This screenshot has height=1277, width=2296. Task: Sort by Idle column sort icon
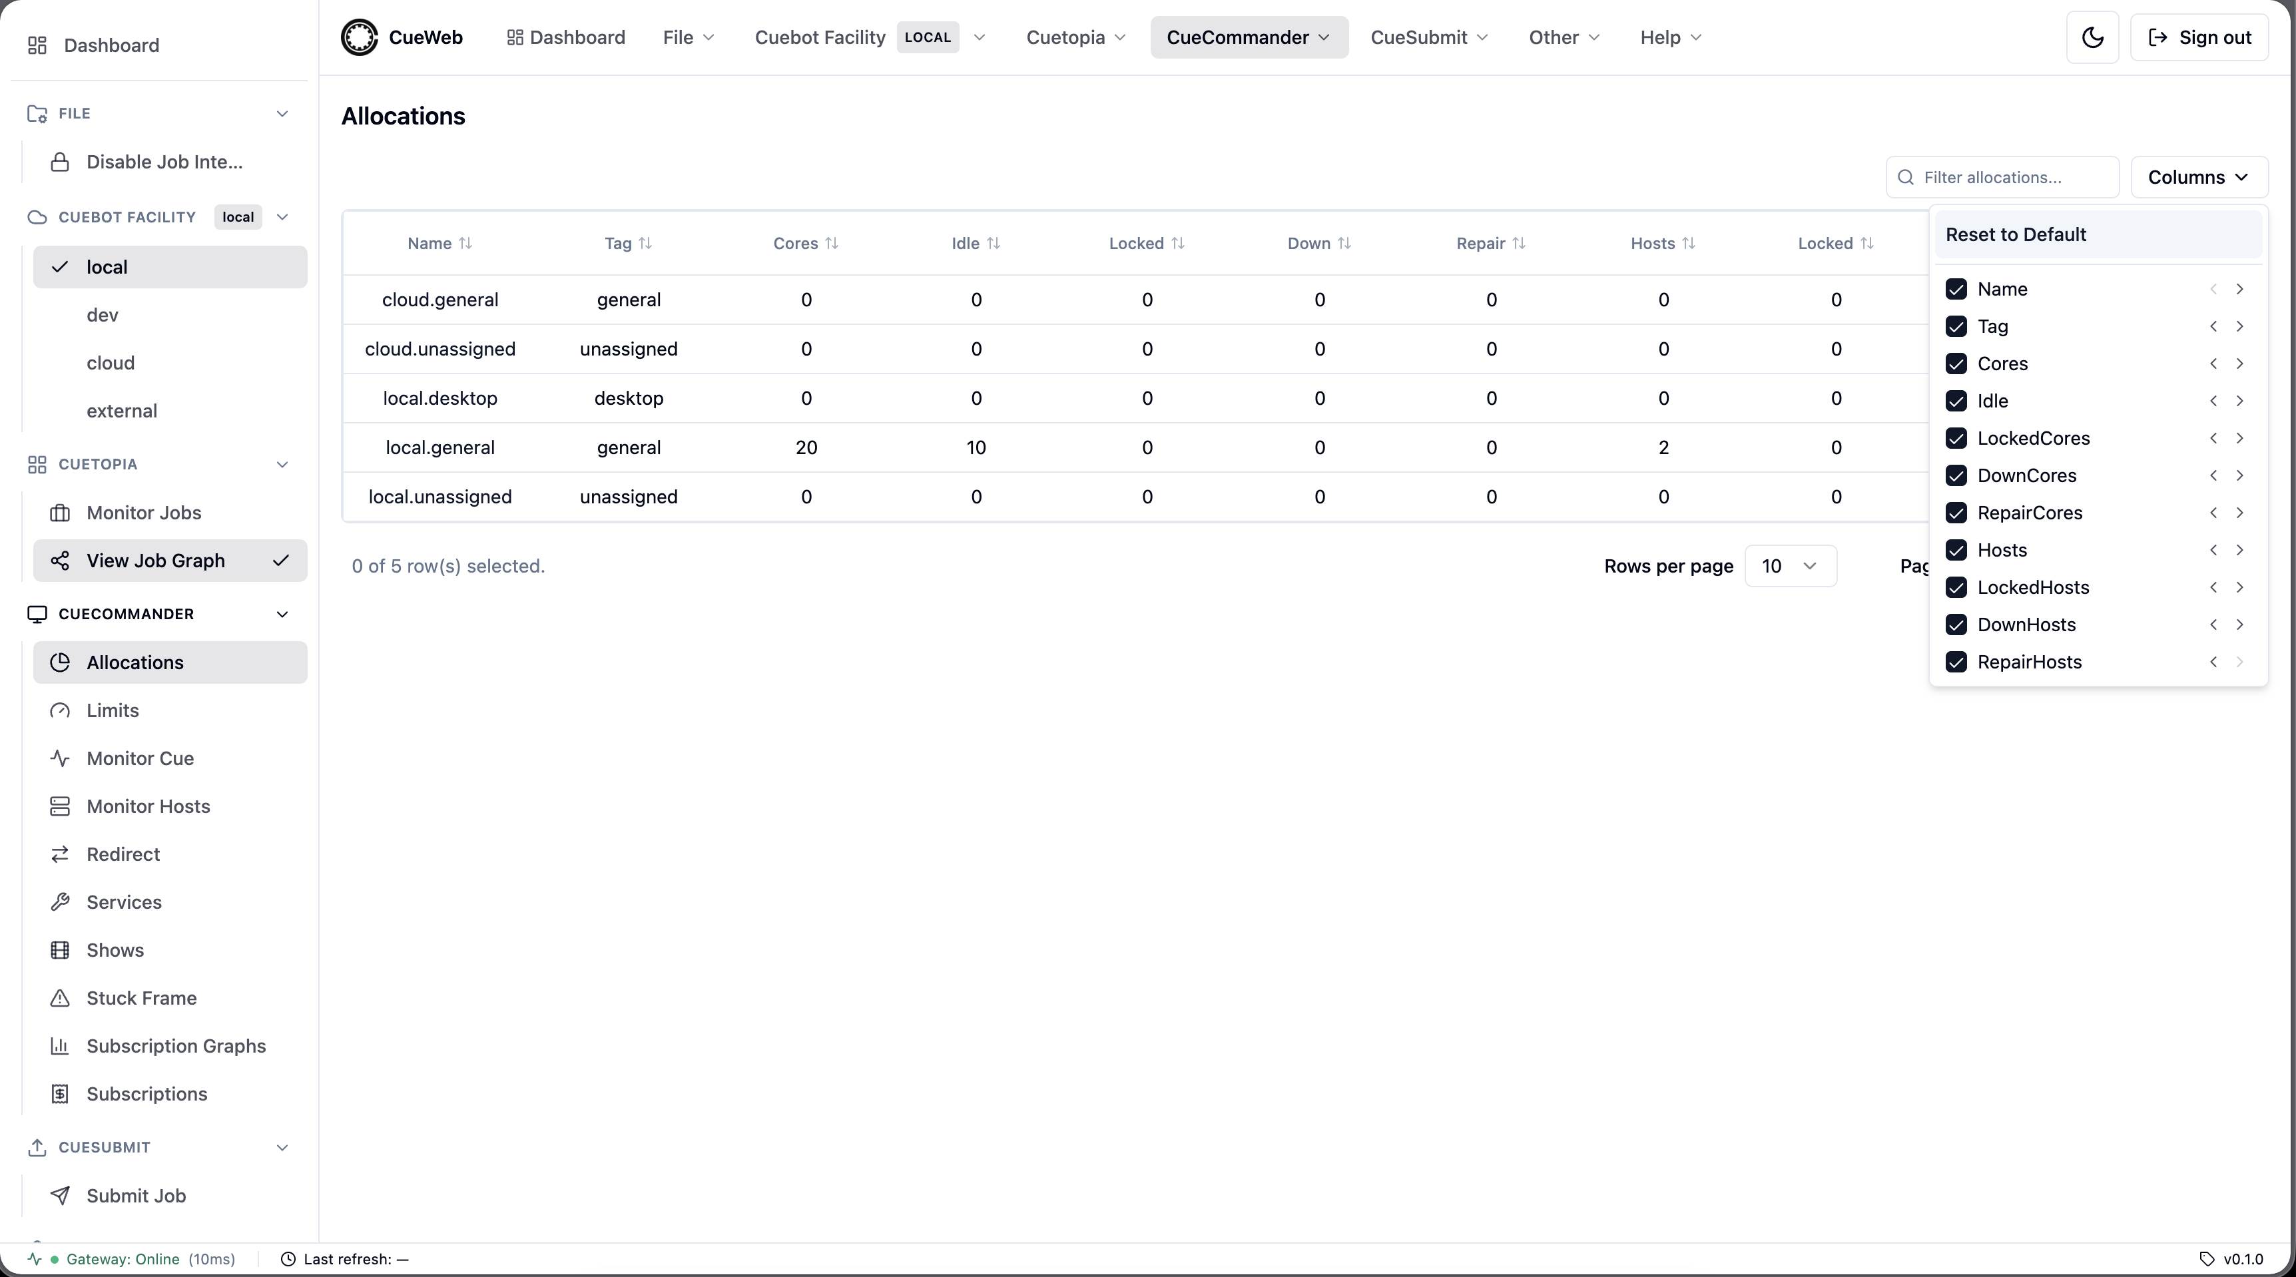coord(993,243)
